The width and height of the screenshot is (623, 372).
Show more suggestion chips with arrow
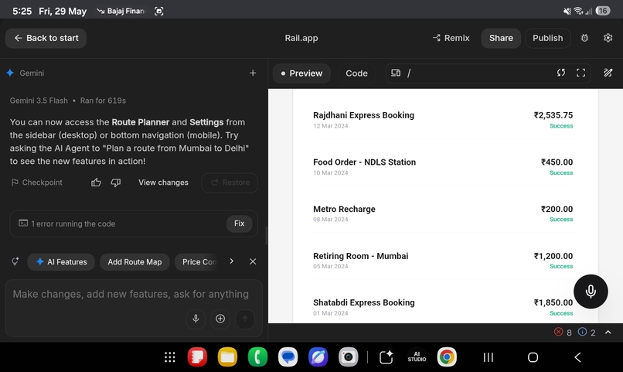[232, 261]
